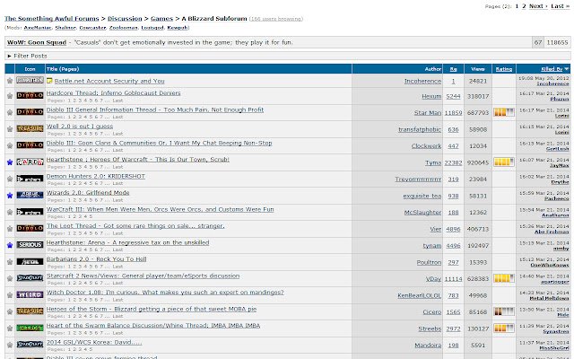Click Diablo tag icon on Goon Clans & Communities row

click(30, 145)
